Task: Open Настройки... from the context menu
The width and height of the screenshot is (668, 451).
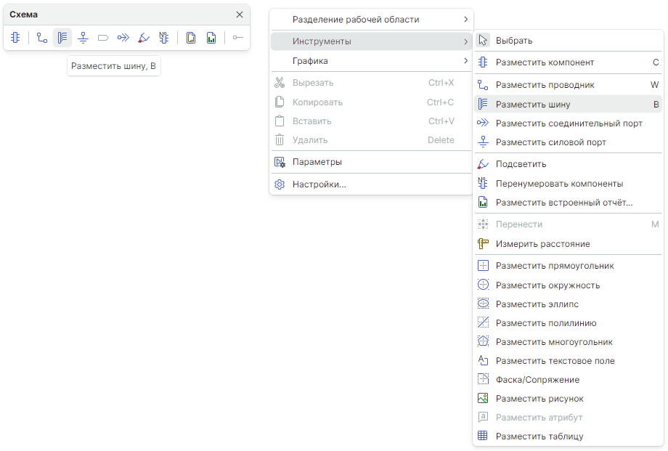Action: [x=319, y=184]
